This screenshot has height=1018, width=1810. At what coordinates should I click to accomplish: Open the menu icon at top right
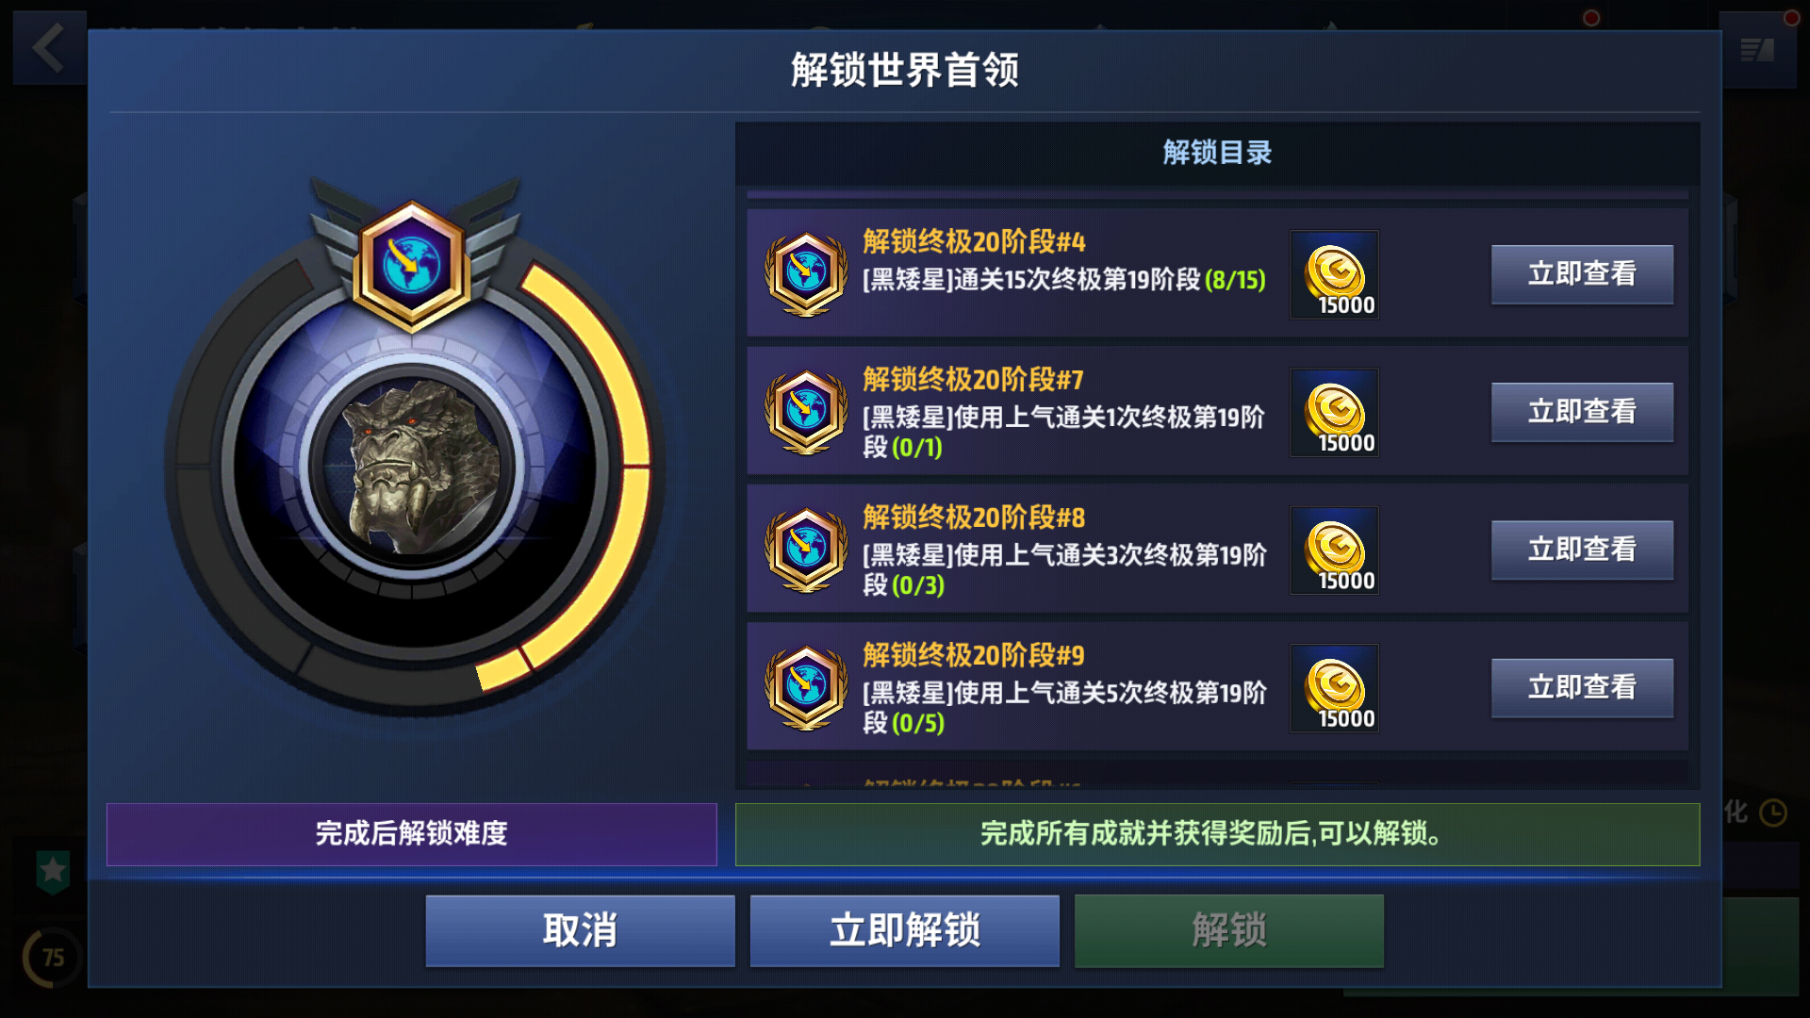tap(1757, 50)
